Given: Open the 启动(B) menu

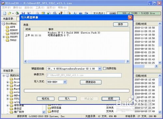Looking at the screenshot, I should pyautogui.click(x=29, y=7).
